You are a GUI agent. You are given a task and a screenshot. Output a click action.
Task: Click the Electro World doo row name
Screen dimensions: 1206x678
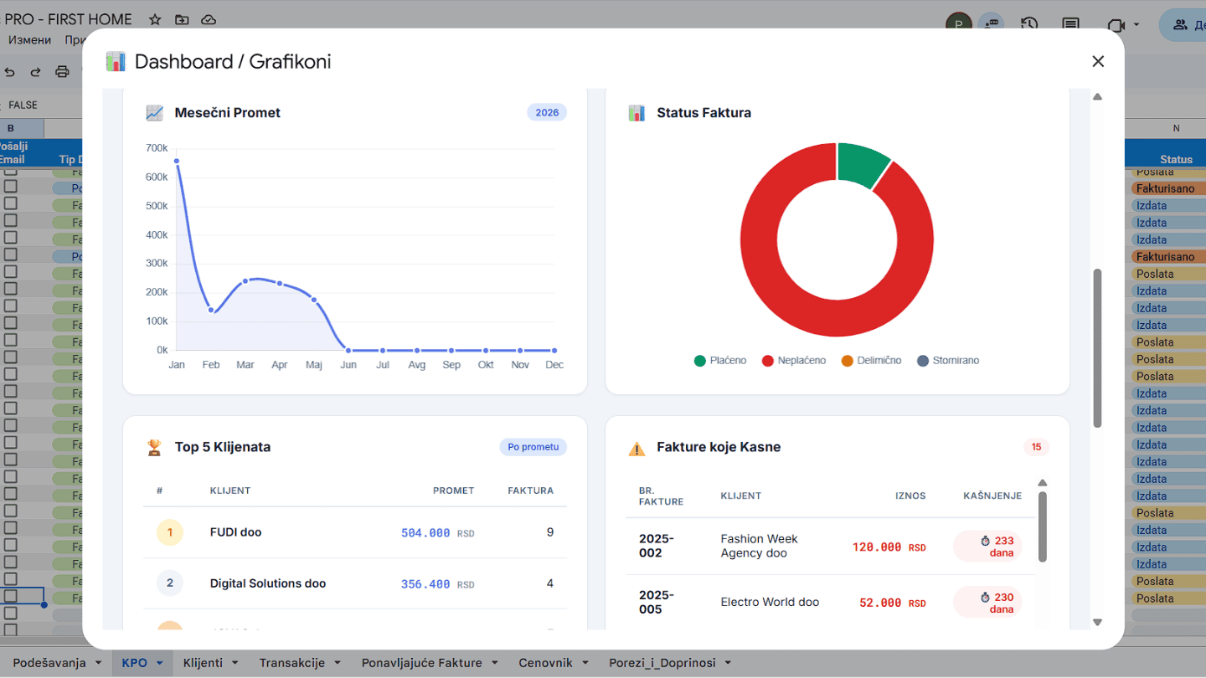click(x=770, y=602)
